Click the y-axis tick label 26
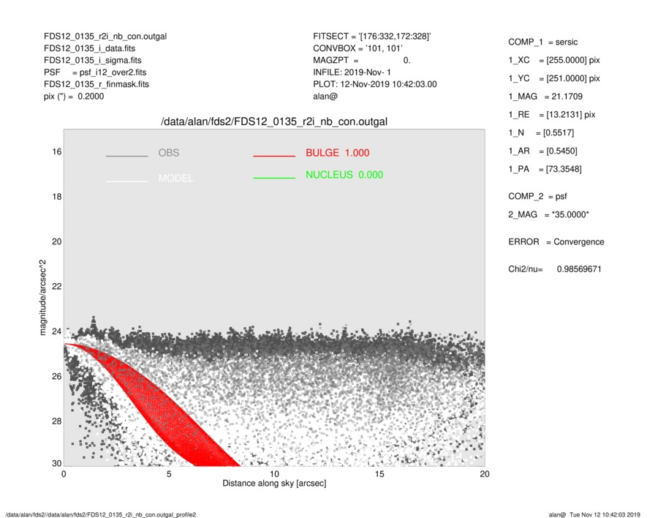This screenshot has height=518, width=647. [x=57, y=376]
